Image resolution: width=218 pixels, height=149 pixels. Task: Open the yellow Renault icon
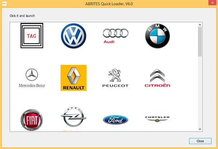(74, 78)
